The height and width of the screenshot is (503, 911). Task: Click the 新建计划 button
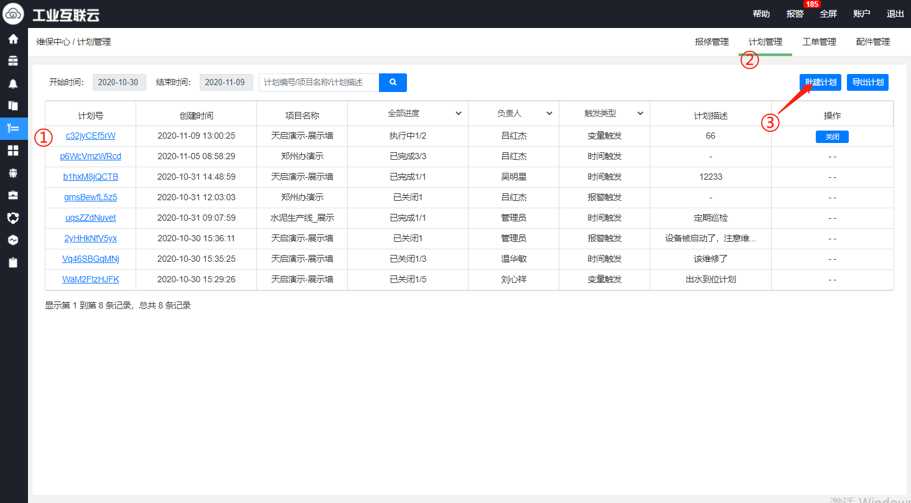point(820,83)
